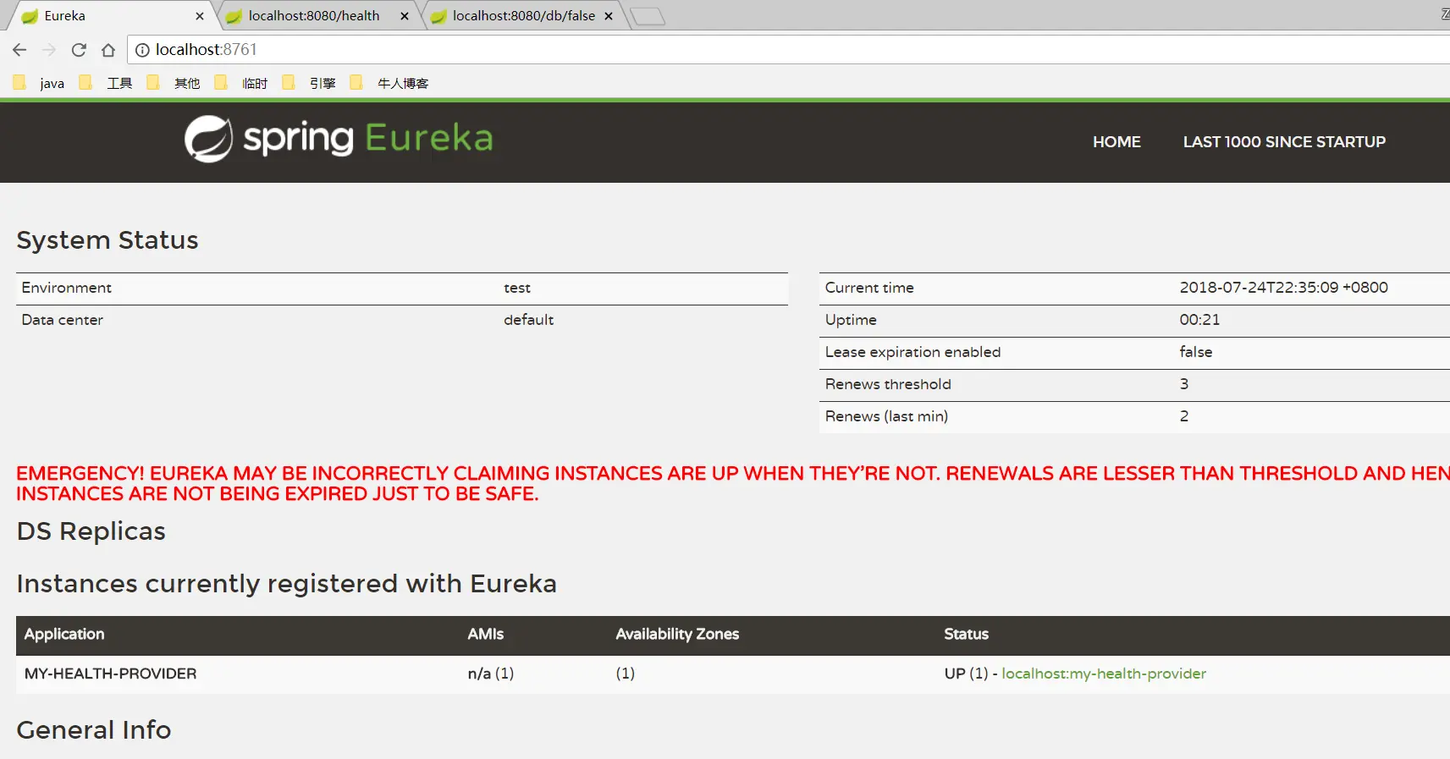Screen dimensions: 1450x759
Task: Close the Eureka browser tab
Action: click(200, 16)
